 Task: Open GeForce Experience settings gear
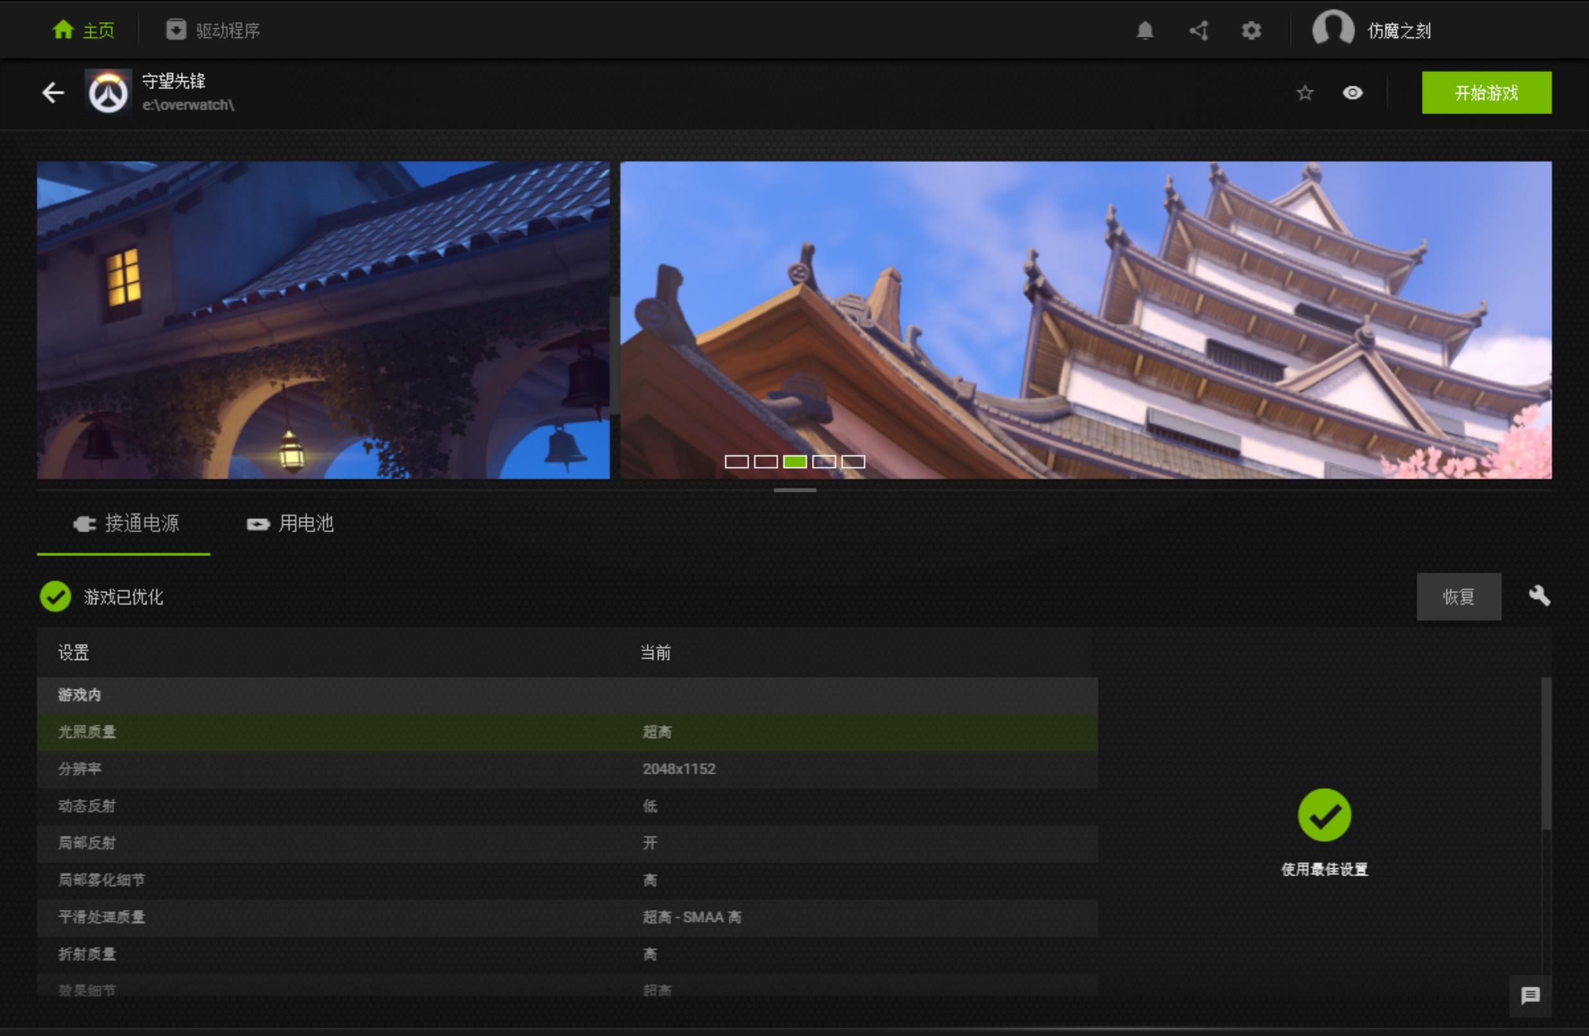tap(1251, 30)
